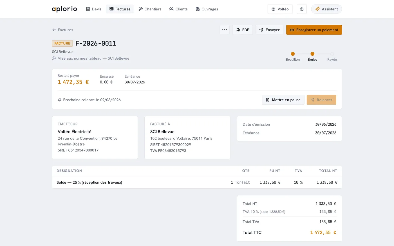The height and width of the screenshot is (246, 394).
Task: Open the Voltéo company settings
Action: click(x=280, y=9)
